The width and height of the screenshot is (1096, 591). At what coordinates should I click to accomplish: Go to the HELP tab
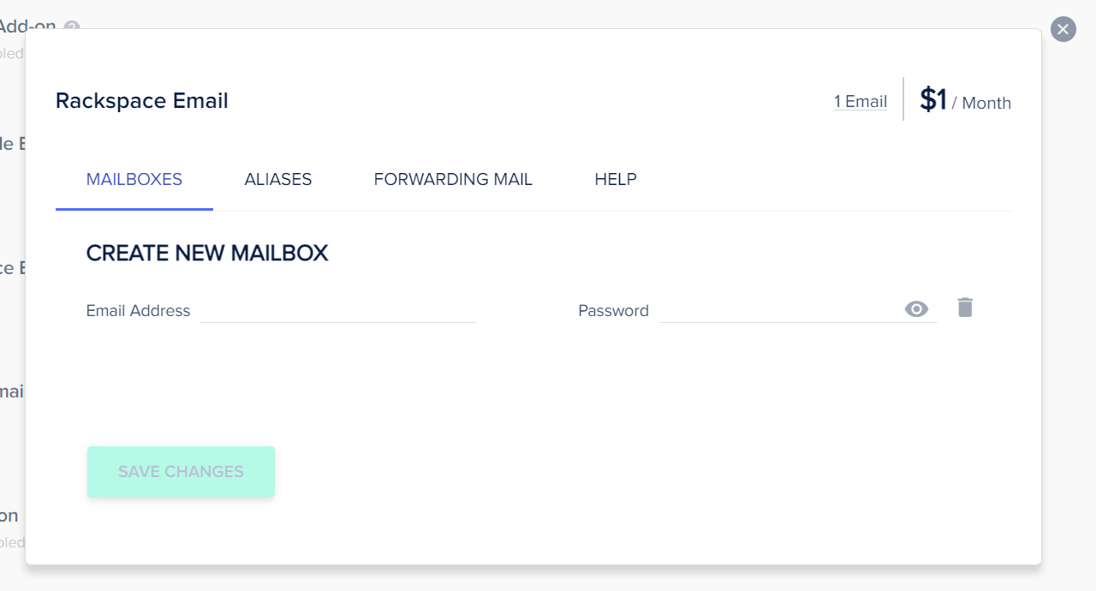pos(615,179)
